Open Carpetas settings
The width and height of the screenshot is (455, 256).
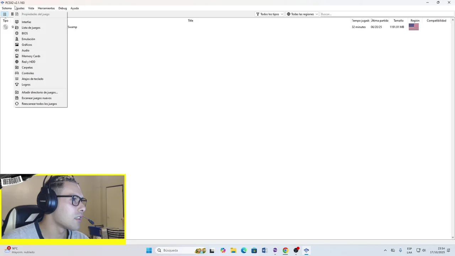41,68
